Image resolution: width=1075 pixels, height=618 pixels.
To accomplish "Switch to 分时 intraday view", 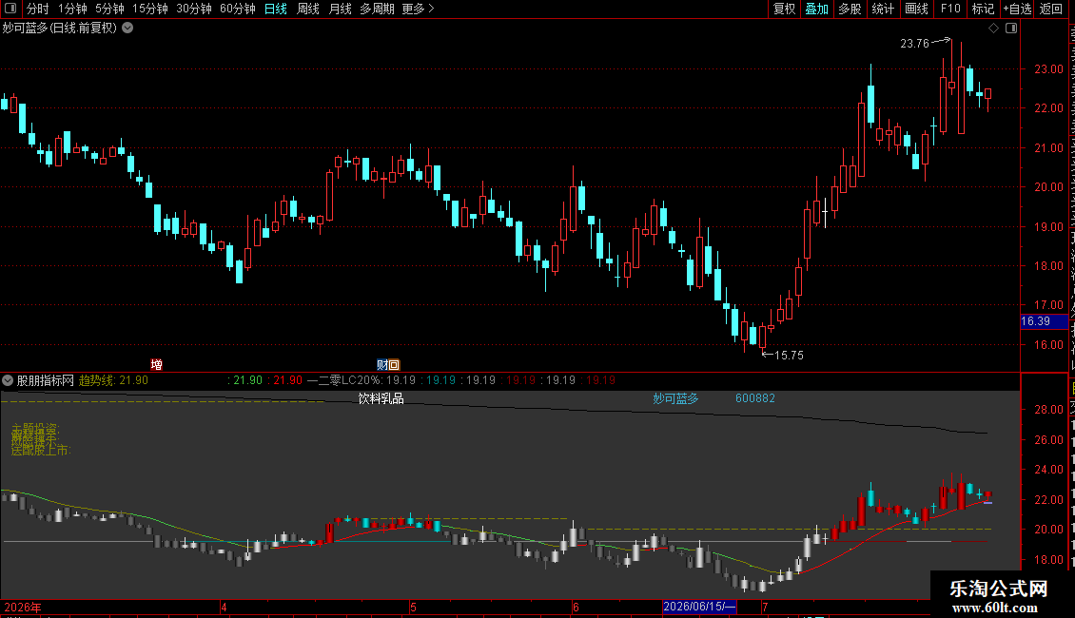I will 38,9.
